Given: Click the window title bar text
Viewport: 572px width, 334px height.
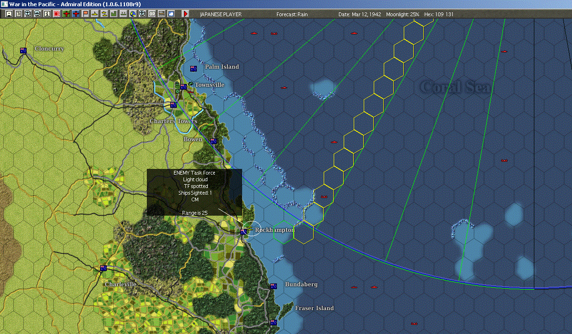Looking at the screenshot, I should [74, 4].
